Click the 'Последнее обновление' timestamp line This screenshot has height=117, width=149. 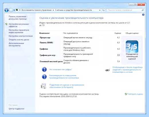(x=58, y=97)
